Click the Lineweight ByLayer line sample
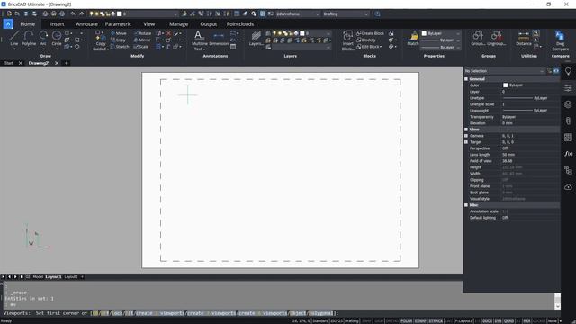This screenshot has height=324, width=576. 517,110
